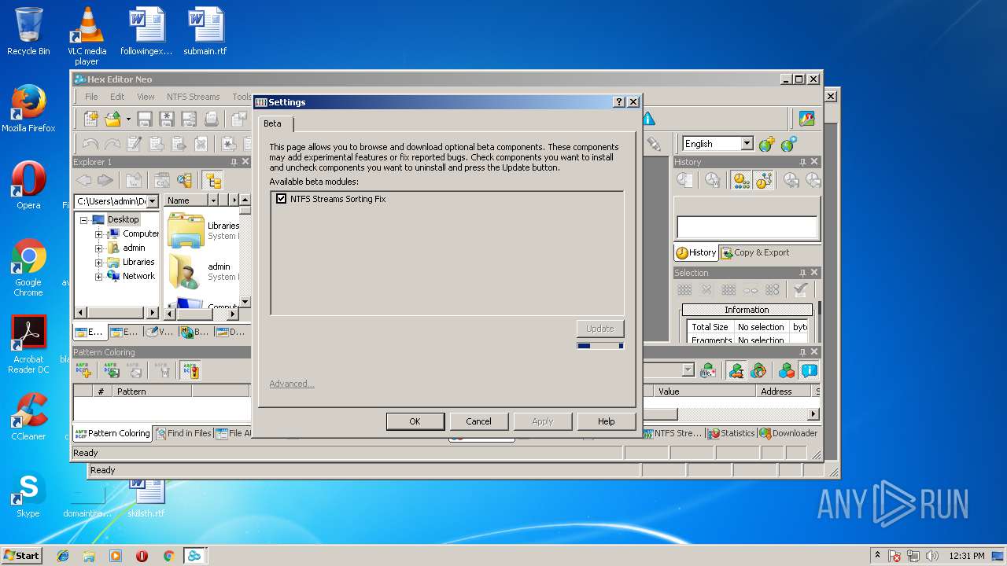The height and width of the screenshot is (566, 1007).
Task: Open the View menu
Action: [x=146, y=97]
